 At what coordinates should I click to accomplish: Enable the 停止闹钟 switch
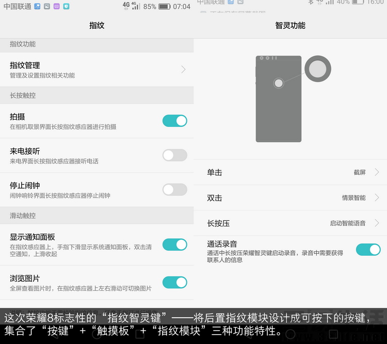click(175, 189)
